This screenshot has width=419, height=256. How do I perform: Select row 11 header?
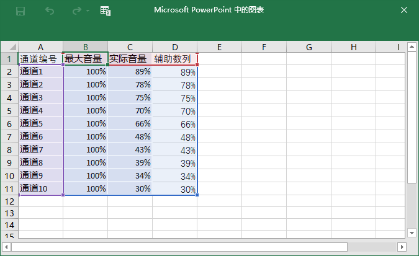(x=9, y=188)
